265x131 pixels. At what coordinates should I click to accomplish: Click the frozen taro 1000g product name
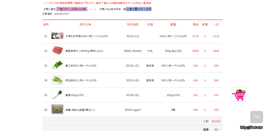(87, 36)
